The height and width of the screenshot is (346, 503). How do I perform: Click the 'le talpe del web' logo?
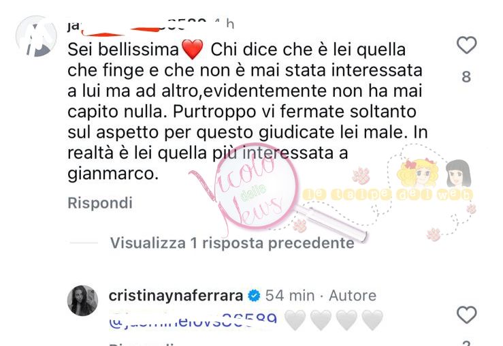388,195
